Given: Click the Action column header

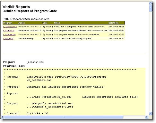Looking at the screenshot, I should click(x=22, y=23).
